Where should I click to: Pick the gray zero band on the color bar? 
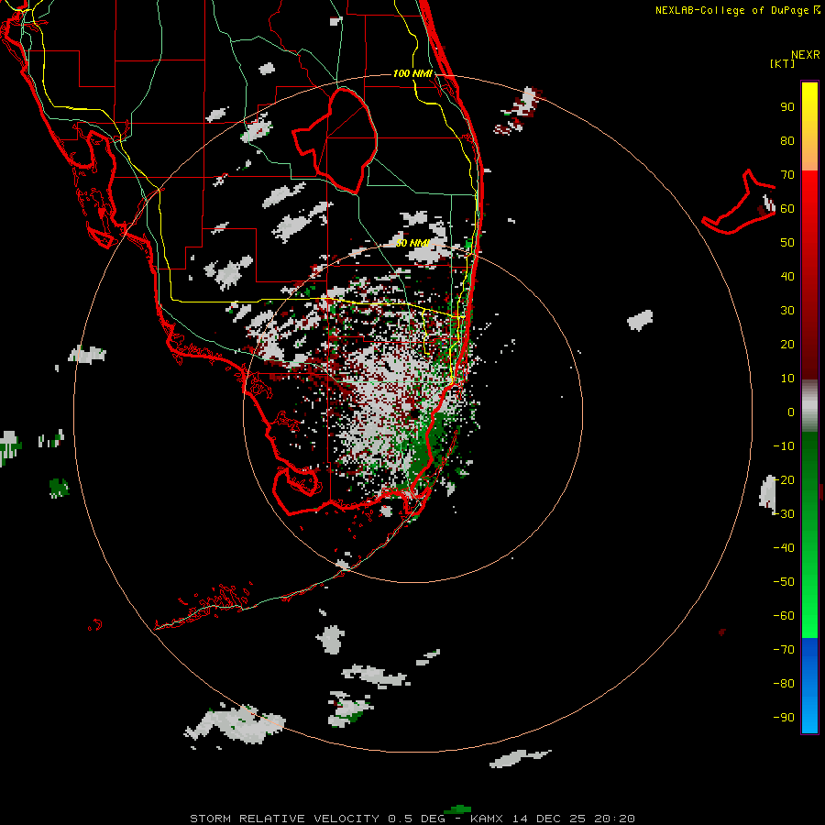(x=809, y=406)
